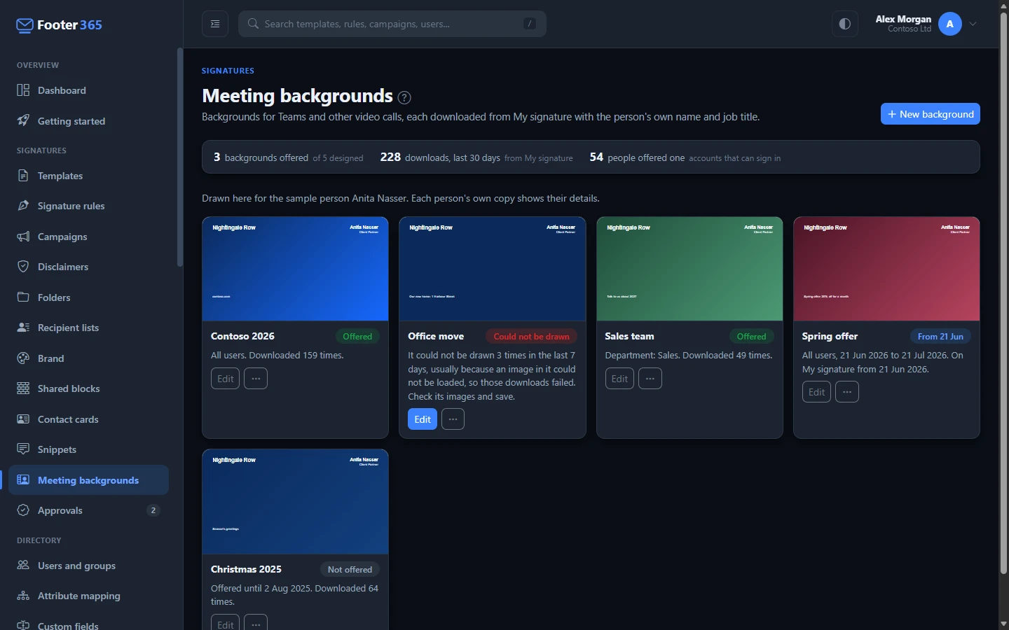
Task: Click the 'Not offered' badge
Action: [x=350, y=569]
